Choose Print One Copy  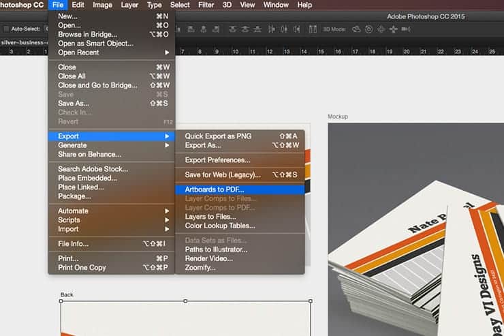pyautogui.click(x=111, y=268)
